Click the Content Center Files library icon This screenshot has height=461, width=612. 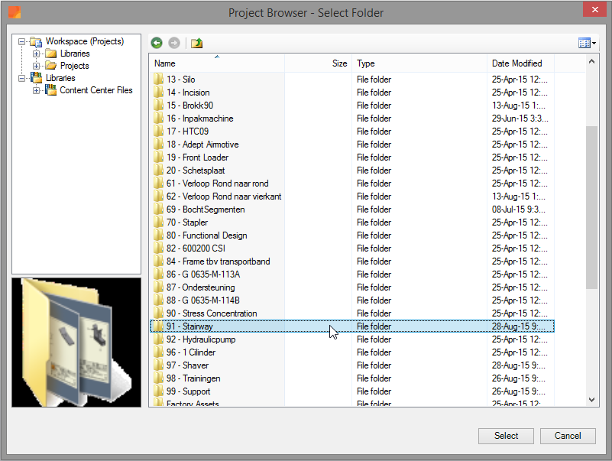tap(50, 90)
